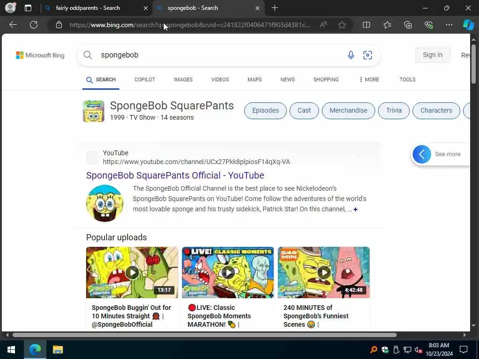Open split screen icon

pos(366,25)
